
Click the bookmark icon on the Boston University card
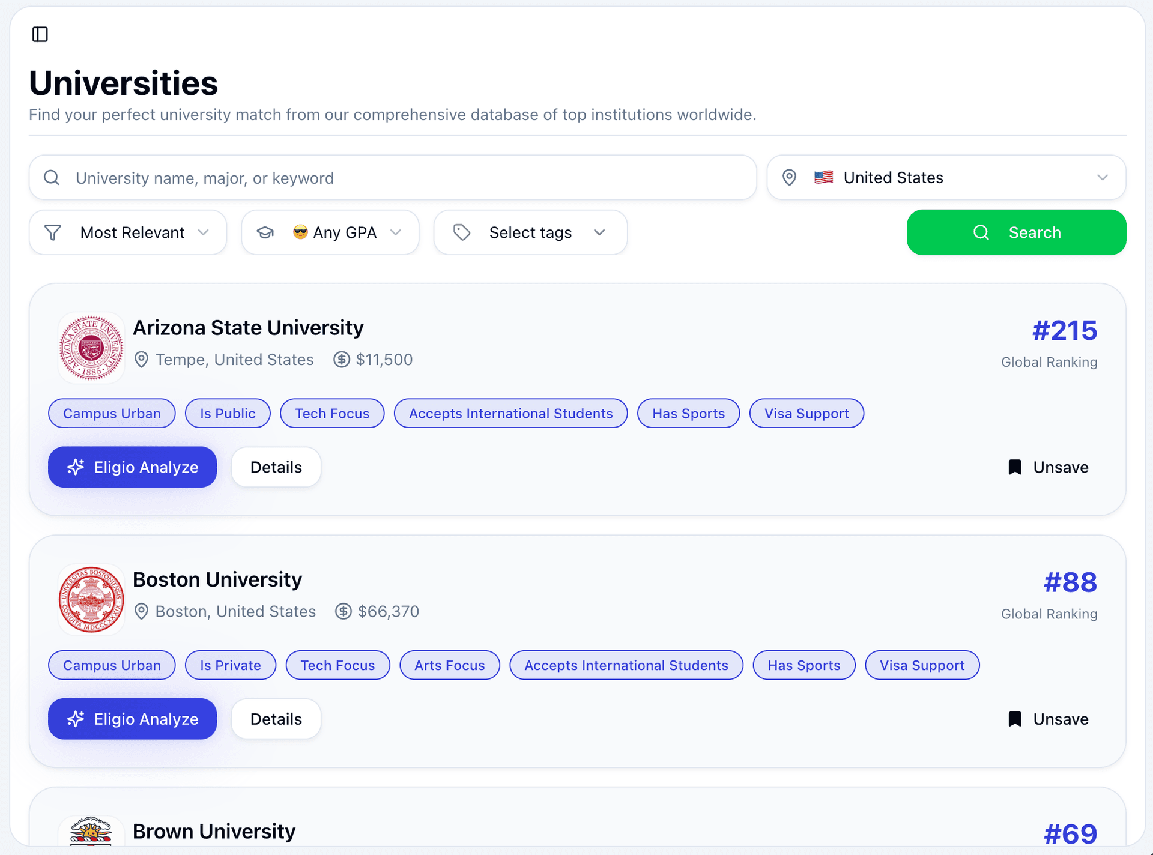1015,719
